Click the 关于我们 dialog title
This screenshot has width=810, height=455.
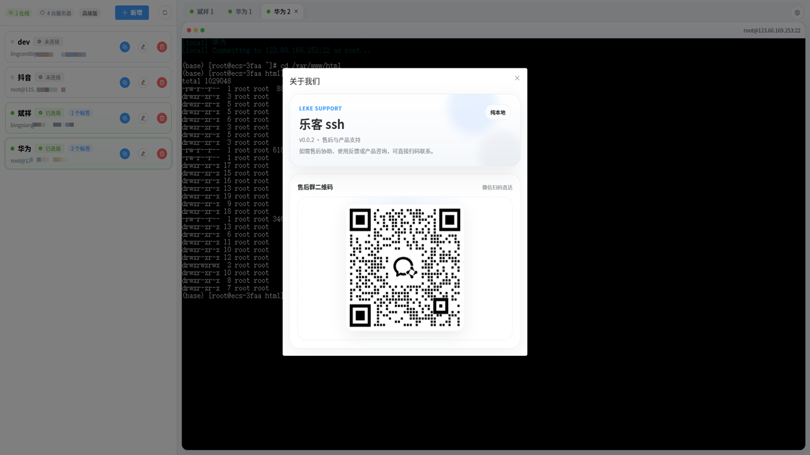[305, 82]
